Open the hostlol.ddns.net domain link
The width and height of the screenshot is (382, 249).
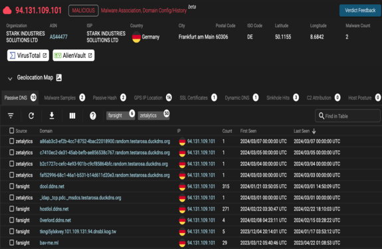tap(54, 209)
